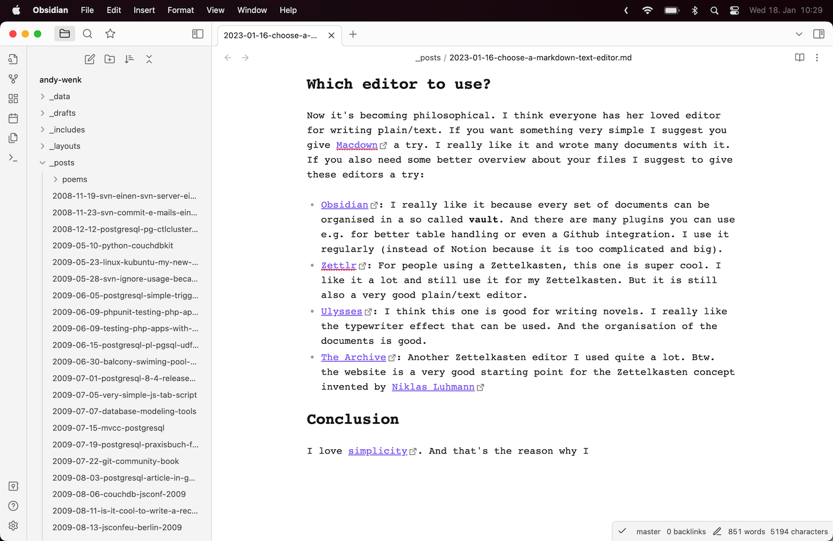Image resolution: width=833 pixels, height=541 pixels.
Task: Open the help icon in the ribbon
Action: pyautogui.click(x=13, y=506)
